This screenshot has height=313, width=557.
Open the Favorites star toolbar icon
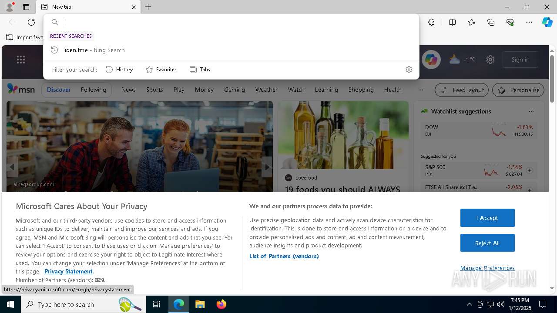coord(472,22)
